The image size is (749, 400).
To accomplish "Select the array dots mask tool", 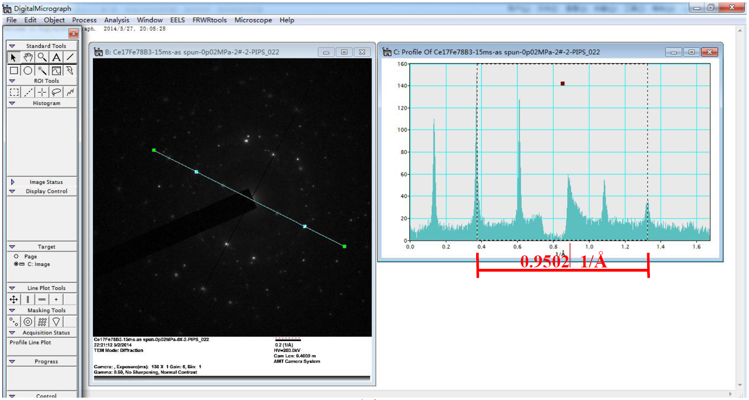I will point(42,322).
